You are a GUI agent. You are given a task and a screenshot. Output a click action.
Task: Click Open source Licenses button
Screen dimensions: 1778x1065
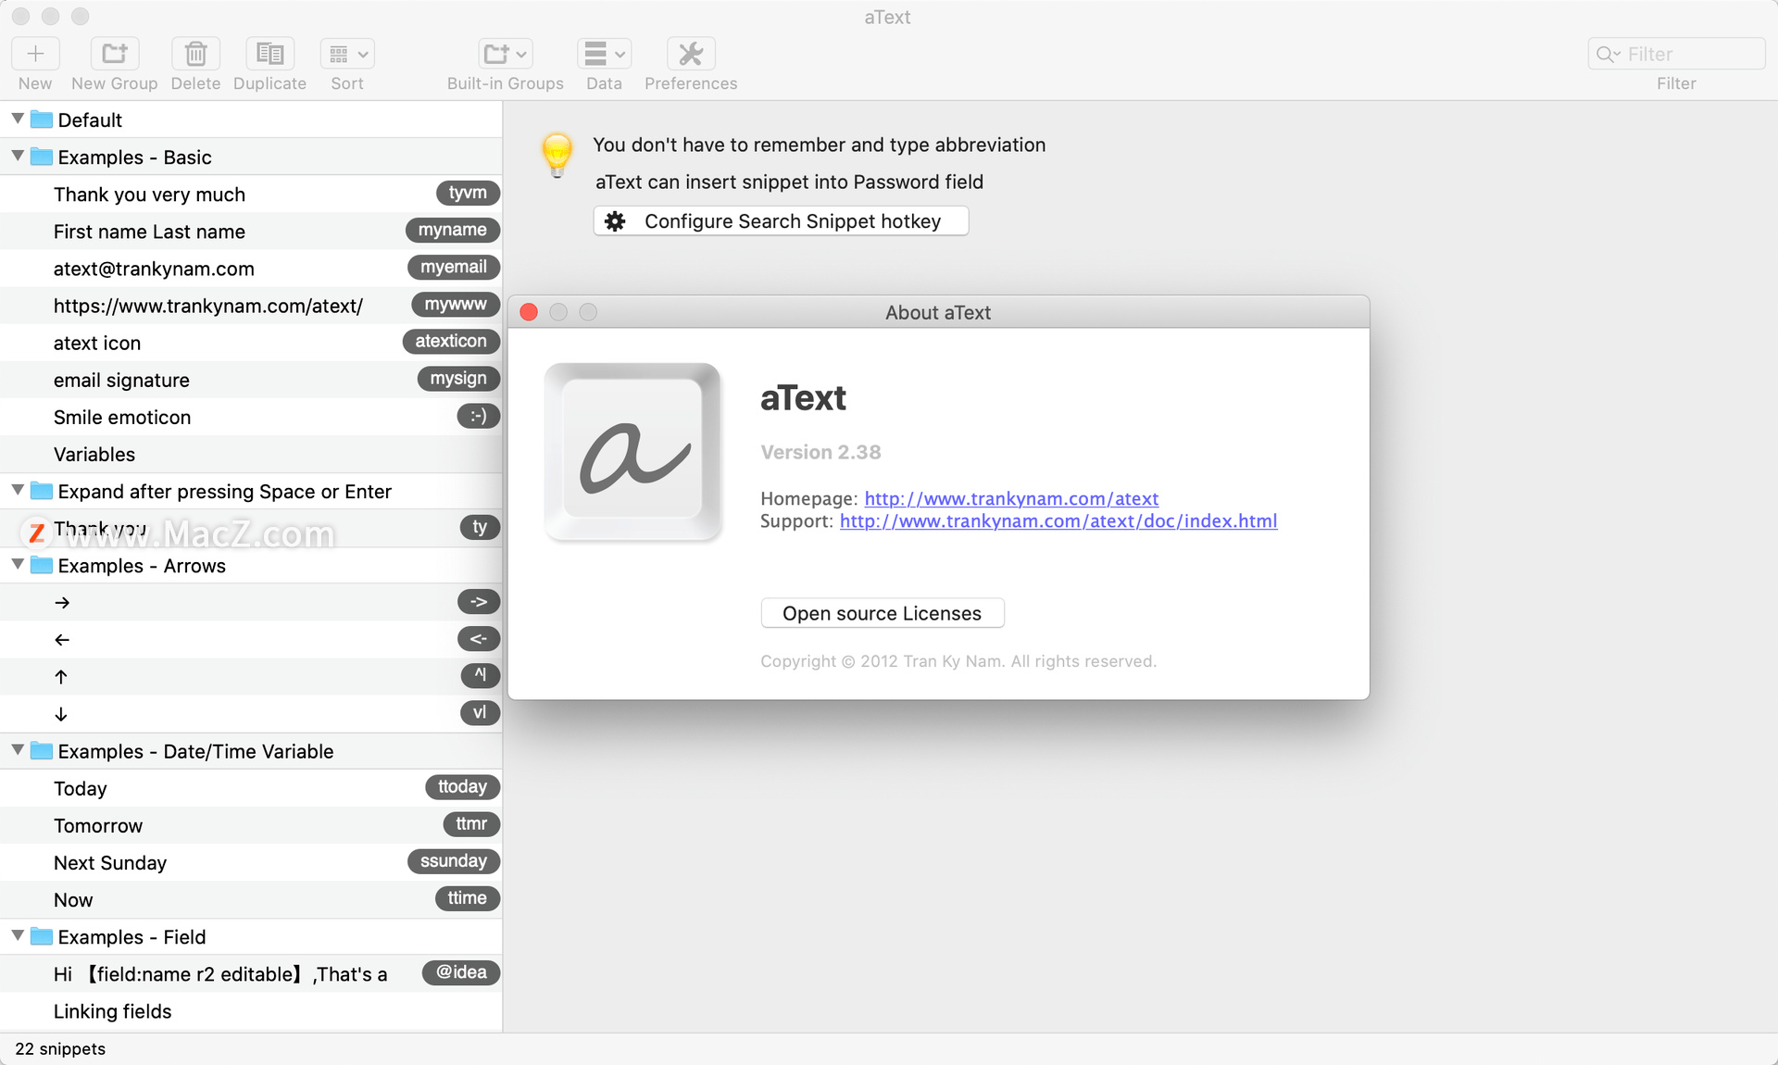pyautogui.click(x=883, y=614)
